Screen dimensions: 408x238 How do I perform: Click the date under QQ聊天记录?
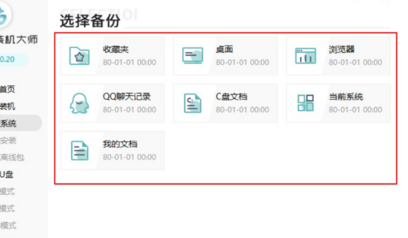click(x=129, y=110)
